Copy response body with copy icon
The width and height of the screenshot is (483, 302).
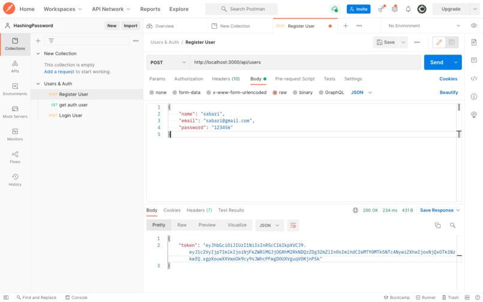coord(437,225)
